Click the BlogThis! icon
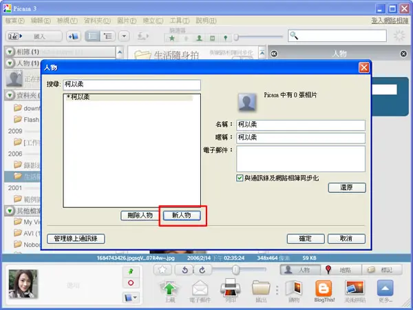The height and width of the screenshot is (310, 413). point(324,289)
